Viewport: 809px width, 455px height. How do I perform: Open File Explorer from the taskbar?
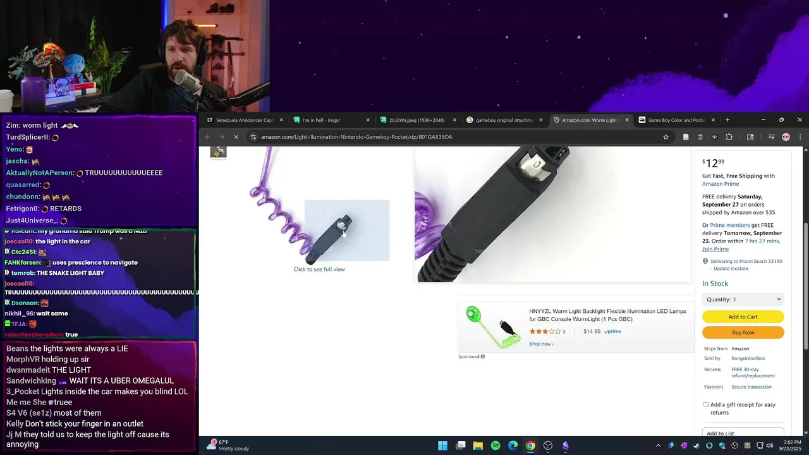pyautogui.click(x=478, y=446)
